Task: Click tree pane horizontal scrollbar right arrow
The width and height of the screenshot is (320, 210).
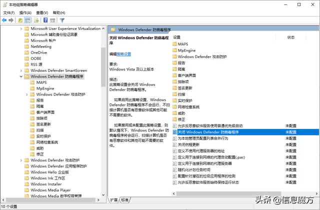Action: point(98,200)
